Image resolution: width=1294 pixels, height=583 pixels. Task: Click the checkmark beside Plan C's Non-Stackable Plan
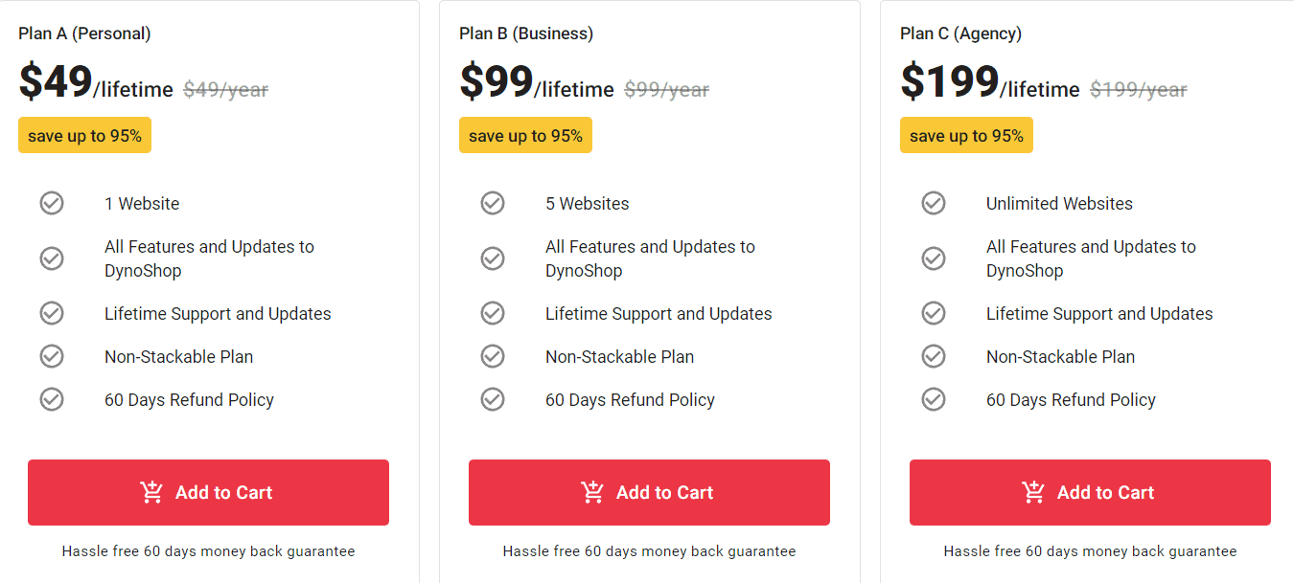click(934, 356)
